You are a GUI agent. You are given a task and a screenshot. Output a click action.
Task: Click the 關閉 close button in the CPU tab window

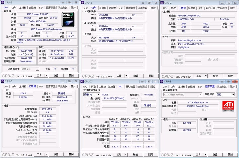pos(71,75)
